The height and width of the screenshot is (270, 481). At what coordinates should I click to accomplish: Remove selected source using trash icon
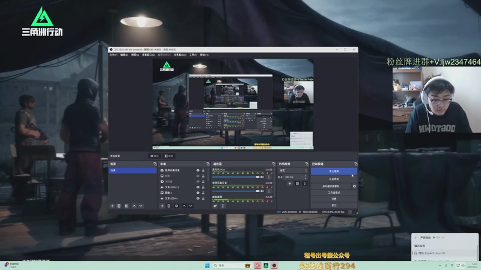(169, 206)
